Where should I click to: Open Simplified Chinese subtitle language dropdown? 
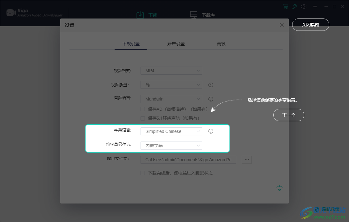point(171,131)
